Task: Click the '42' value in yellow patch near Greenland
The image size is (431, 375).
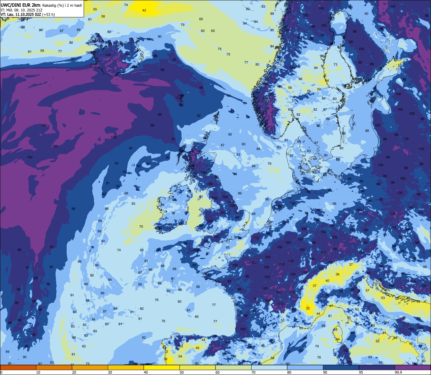Action: 144,10
